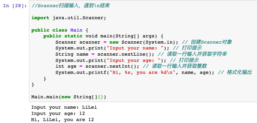257x123 pixels.
Task: Click the Main.main(new String[]{}) line
Action: [69, 97]
